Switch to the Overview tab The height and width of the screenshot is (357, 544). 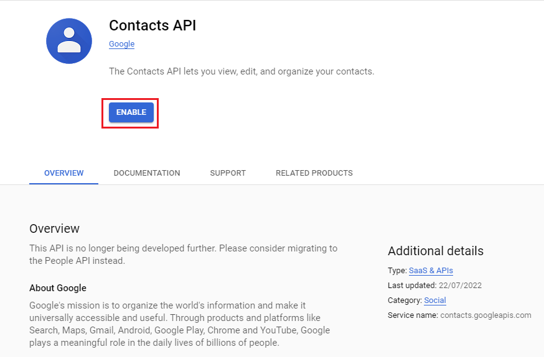click(64, 173)
